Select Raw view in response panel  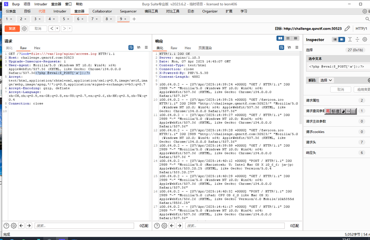pyautogui.click(x=174, y=48)
